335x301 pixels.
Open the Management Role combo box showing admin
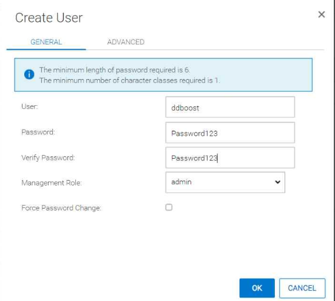tap(225, 182)
